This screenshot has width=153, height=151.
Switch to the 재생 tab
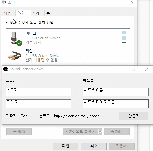pos(9,13)
